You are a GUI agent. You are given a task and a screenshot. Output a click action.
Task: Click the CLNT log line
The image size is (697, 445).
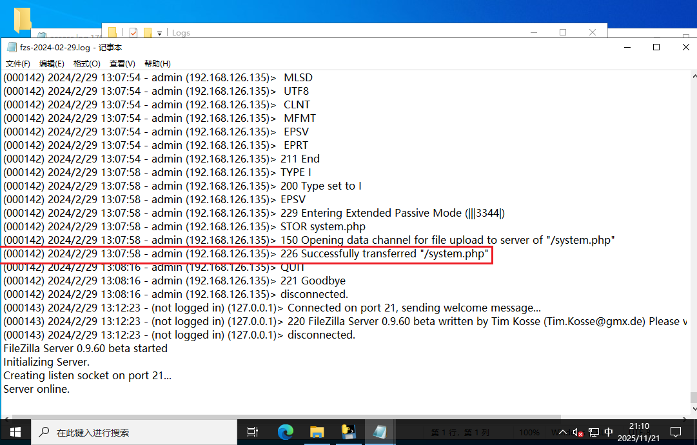(157, 105)
